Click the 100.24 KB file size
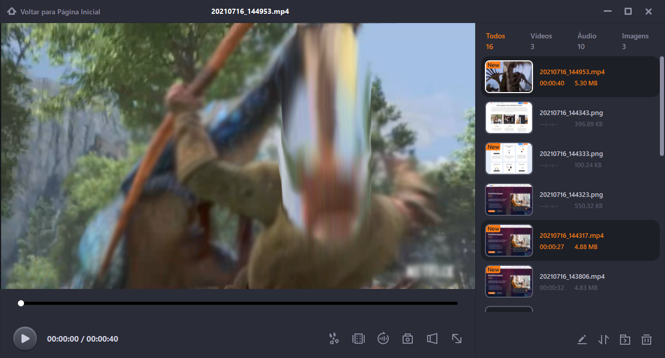 coord(588,165)
